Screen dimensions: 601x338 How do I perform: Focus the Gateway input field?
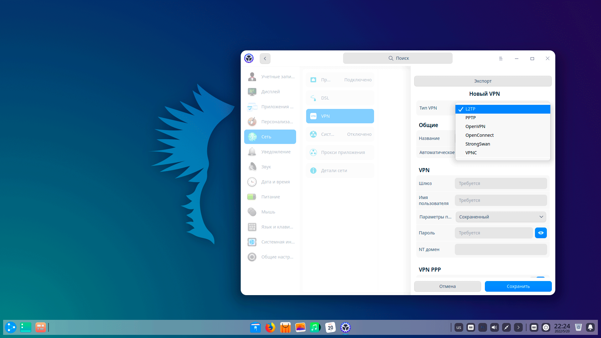501,183
